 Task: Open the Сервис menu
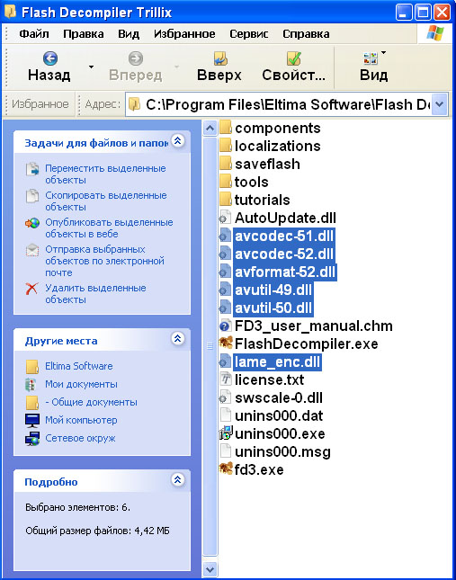[x=249, y=34]
